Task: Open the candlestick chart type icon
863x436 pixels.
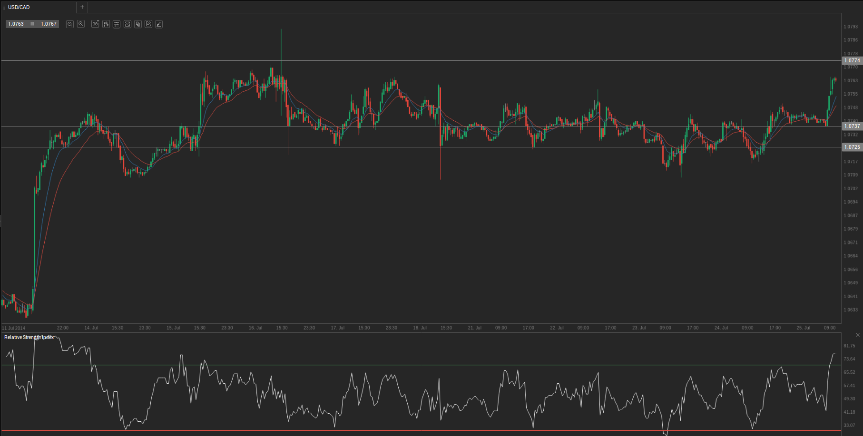Action: 106,24
